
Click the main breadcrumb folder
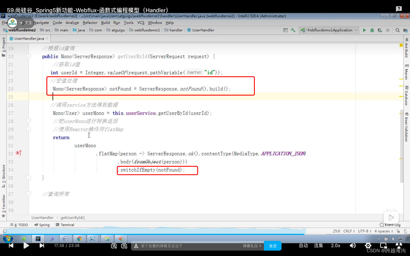62,30
